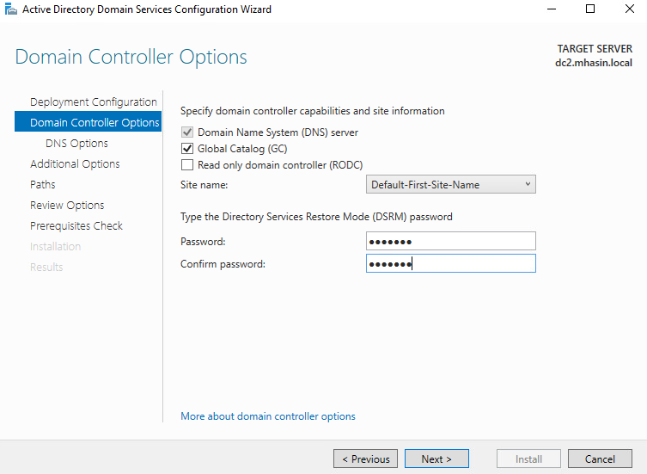This screenshot has width=647, height=474.
Task: Select the Paths step
Action: point(42,184)
